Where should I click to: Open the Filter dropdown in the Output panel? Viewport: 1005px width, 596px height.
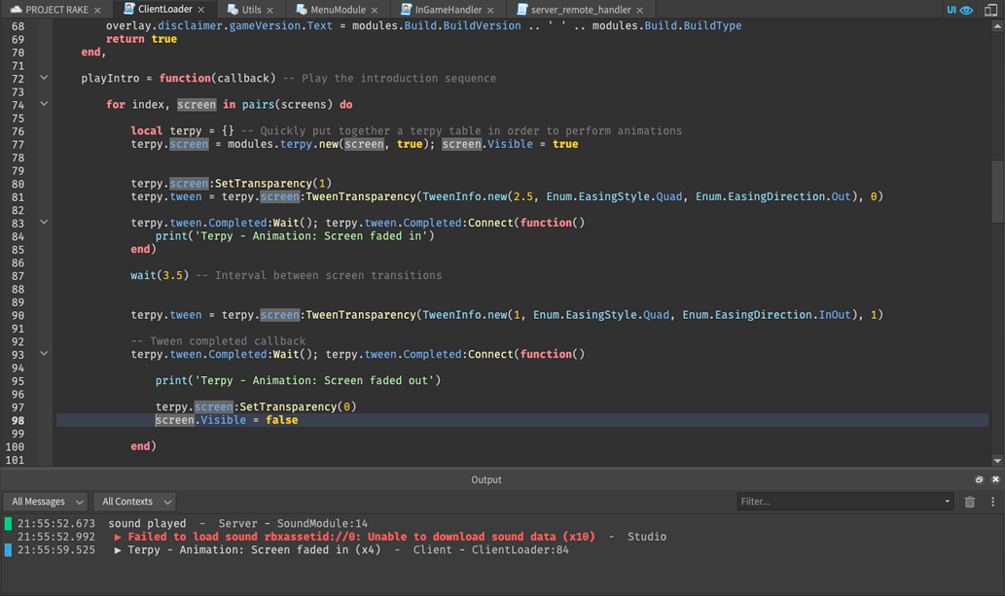947,501
